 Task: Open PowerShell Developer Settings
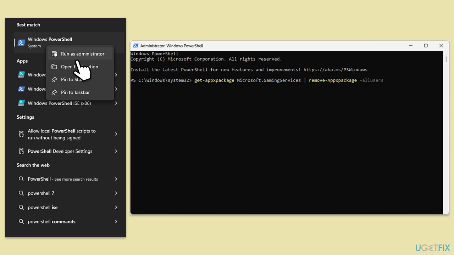(60, 151)
